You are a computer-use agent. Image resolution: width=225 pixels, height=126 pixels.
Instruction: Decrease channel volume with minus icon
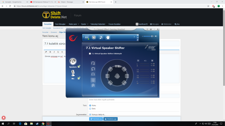click(138, 61)
